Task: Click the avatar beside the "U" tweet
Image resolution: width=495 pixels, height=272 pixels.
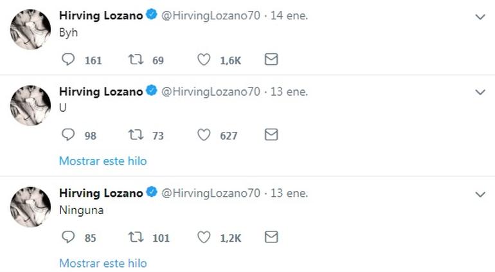Action: (30, 105)
